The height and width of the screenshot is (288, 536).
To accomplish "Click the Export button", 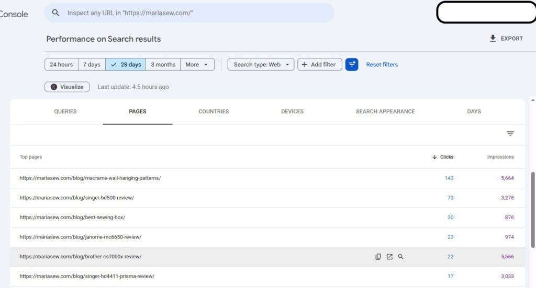I will [506, 39].
